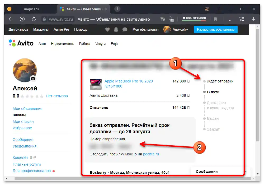The height and width of the screenshot is (185, 264).
Task: Click the vertical page scrollbar
Action: tap(257, 85)
